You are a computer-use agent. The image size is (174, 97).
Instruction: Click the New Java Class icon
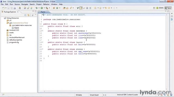tap(57, 8)
